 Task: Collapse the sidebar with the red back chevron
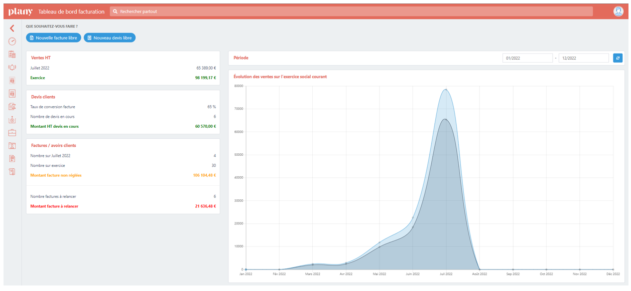(x=12, y=29)
